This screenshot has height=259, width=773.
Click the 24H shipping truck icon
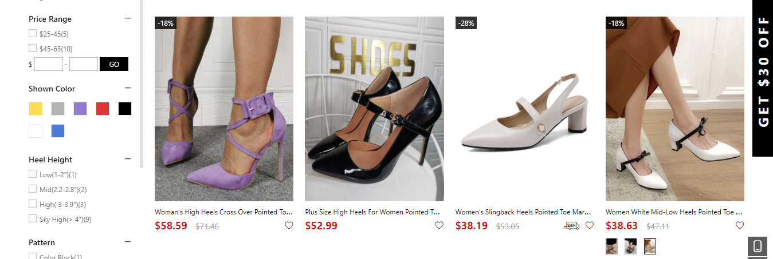(571, 226)
